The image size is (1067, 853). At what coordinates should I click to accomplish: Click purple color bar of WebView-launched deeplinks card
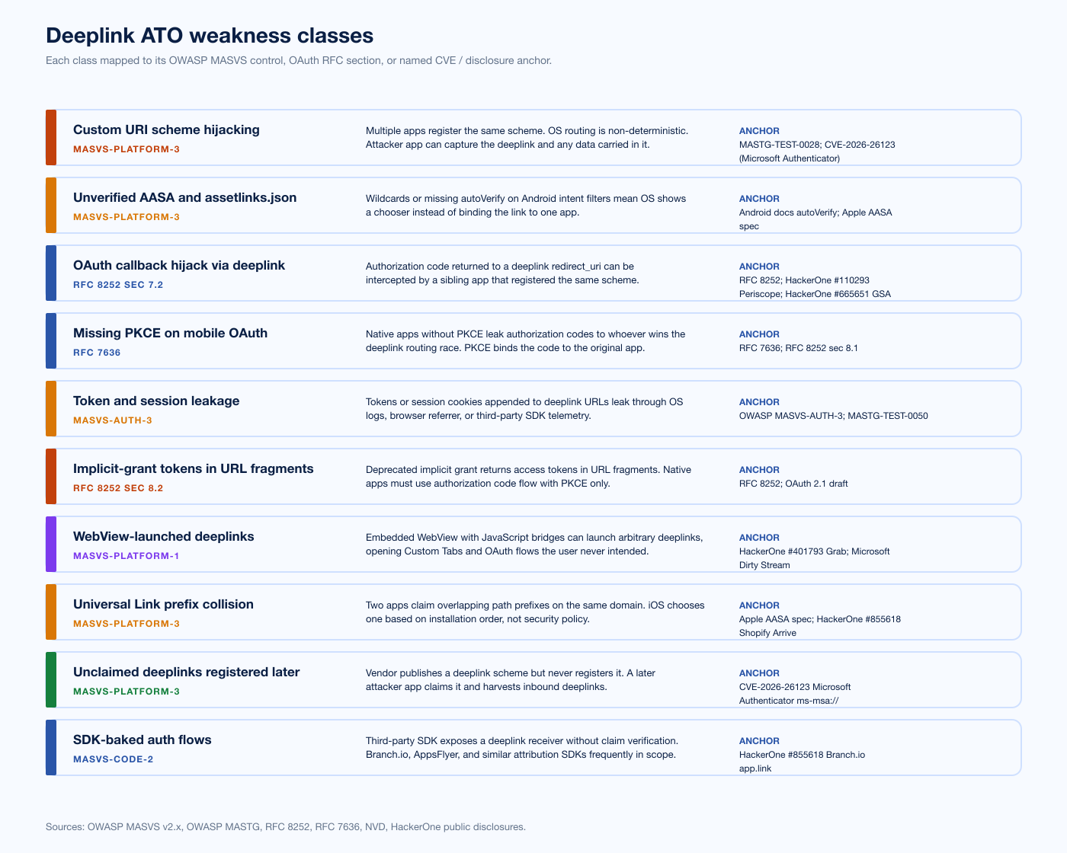coord(51,544)
